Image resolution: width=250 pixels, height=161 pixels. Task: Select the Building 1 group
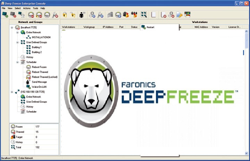tap(37, 47)
